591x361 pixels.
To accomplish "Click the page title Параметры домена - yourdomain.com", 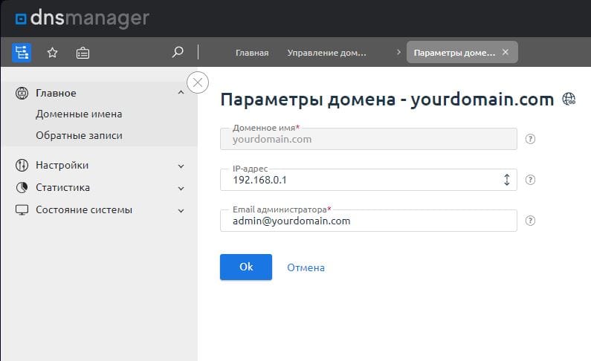I will [x=387, y=100].
